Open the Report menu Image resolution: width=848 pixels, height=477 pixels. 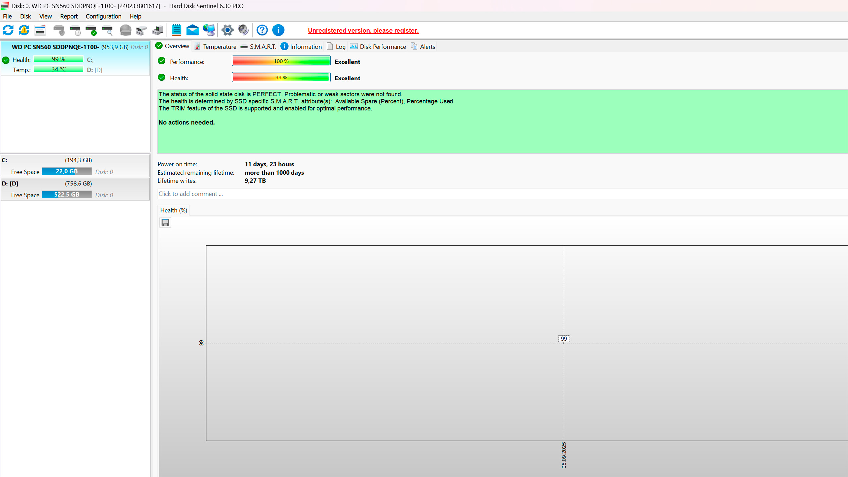(69, 16)
